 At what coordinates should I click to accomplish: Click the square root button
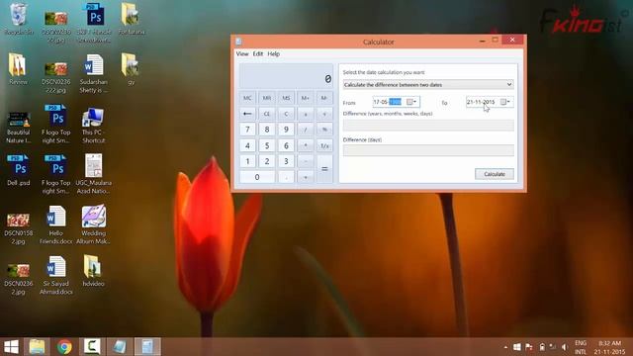(324, 114)
